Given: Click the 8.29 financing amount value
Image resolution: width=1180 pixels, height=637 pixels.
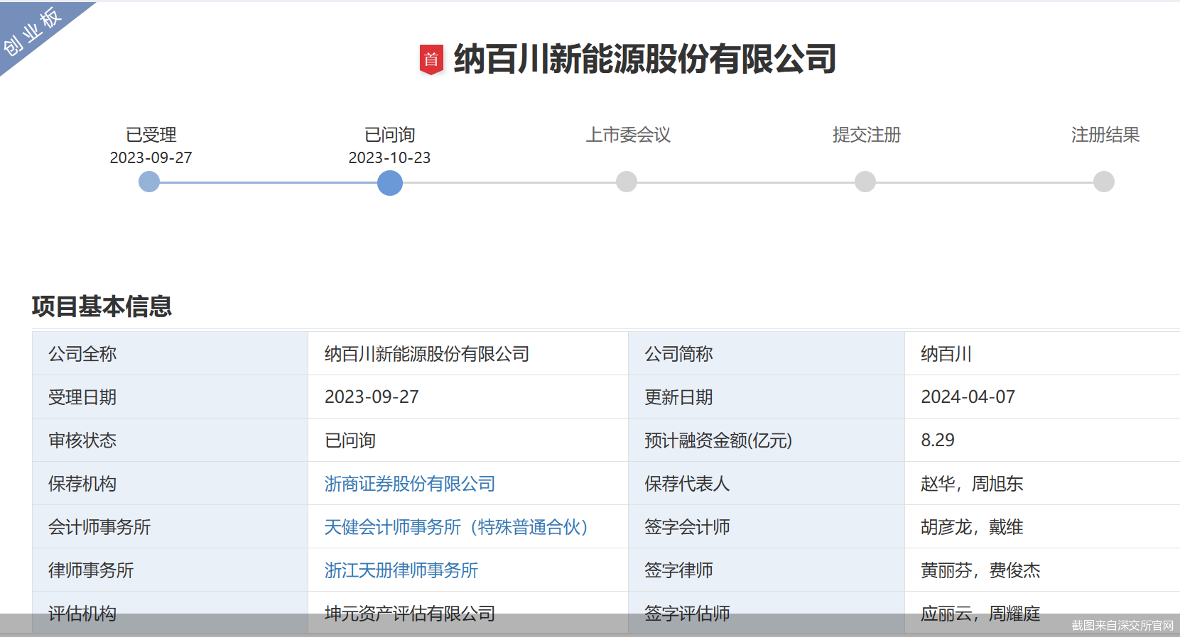Looking at the screenshot, I should [x=938, y=441].
